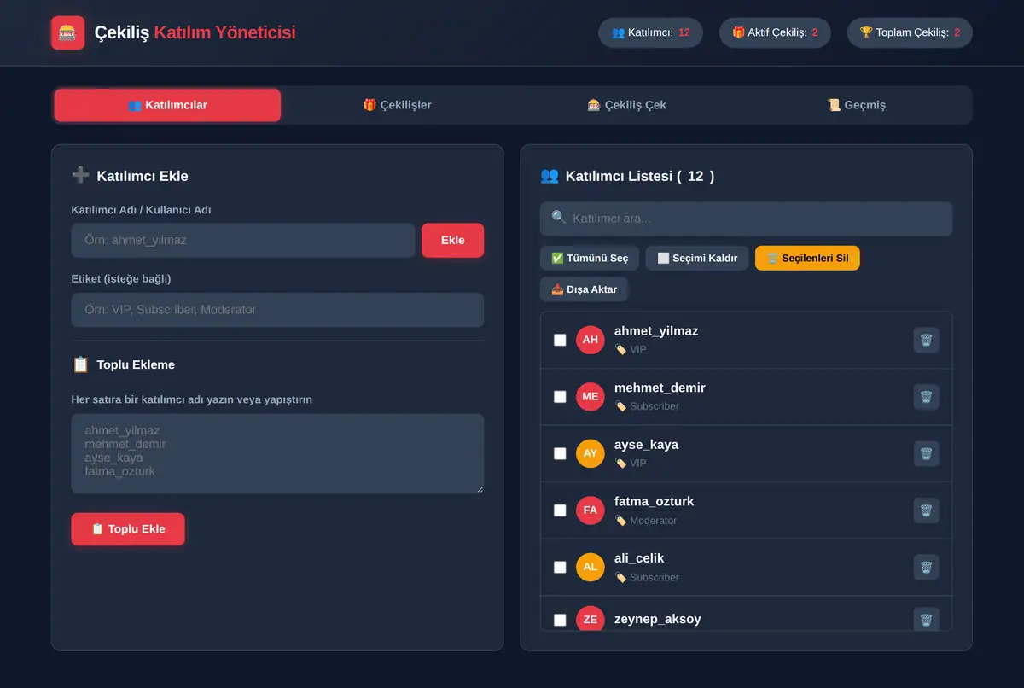The width and height of the screenshot is (1024, 688).
Task: Click the AY avatar of ayse_kaya
Action: 591,453
